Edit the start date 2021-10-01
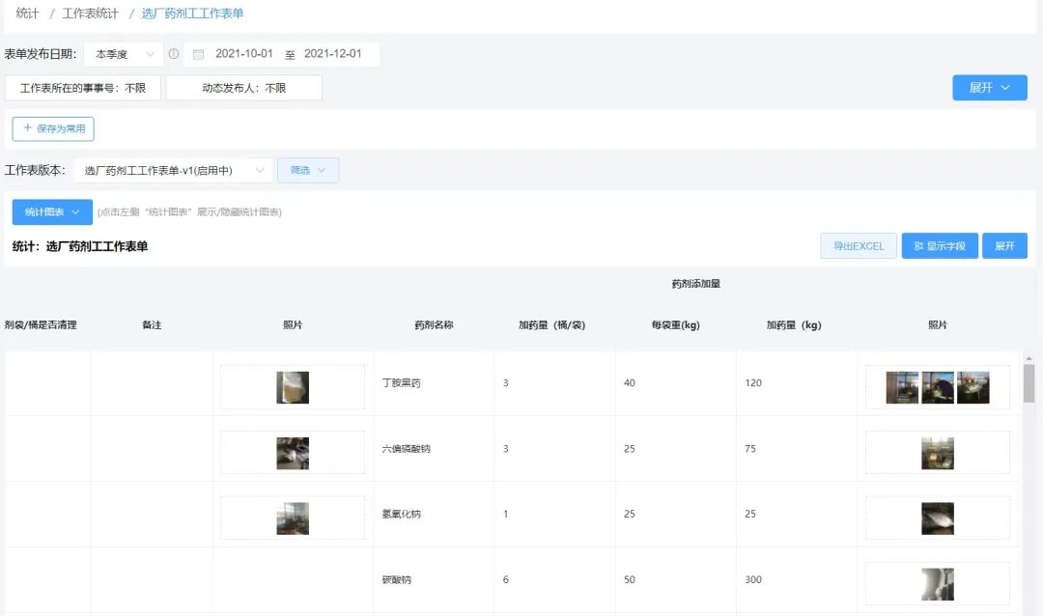Image resolution: width=1043 pixels, height=616 pixels. pyautogui.click(x=243, y=54)
